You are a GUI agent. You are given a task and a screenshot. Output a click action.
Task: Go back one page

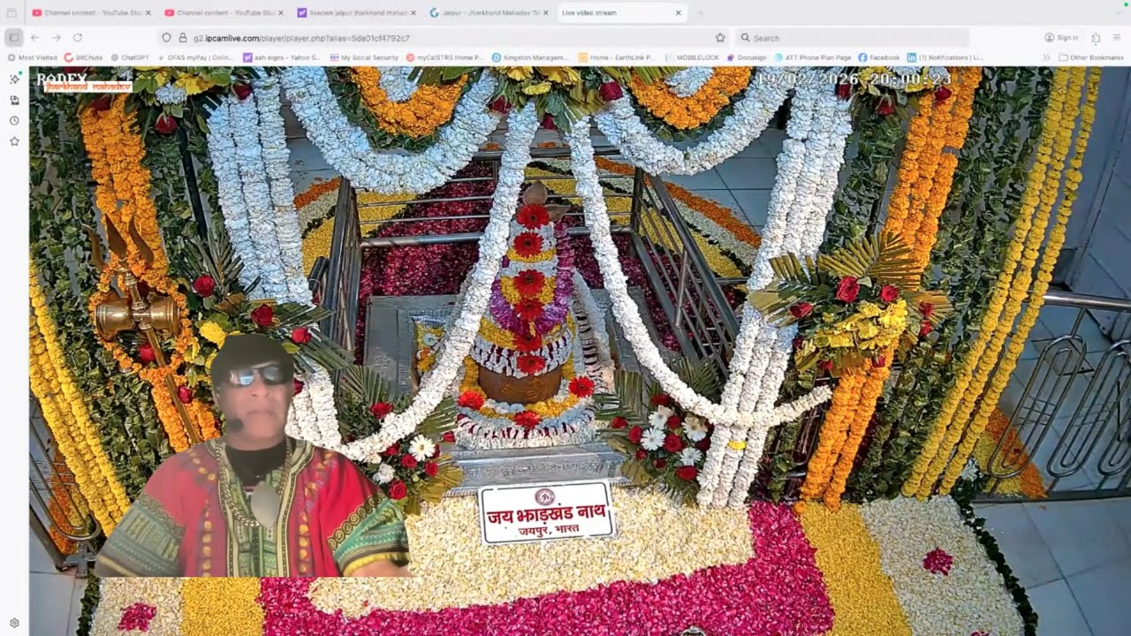tap(35, 38)
